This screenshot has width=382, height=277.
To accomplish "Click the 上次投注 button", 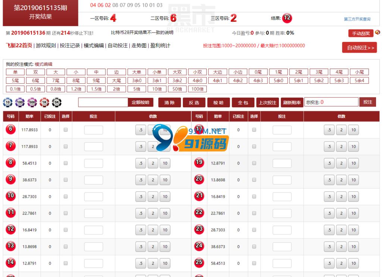I will tap(267, 102).
